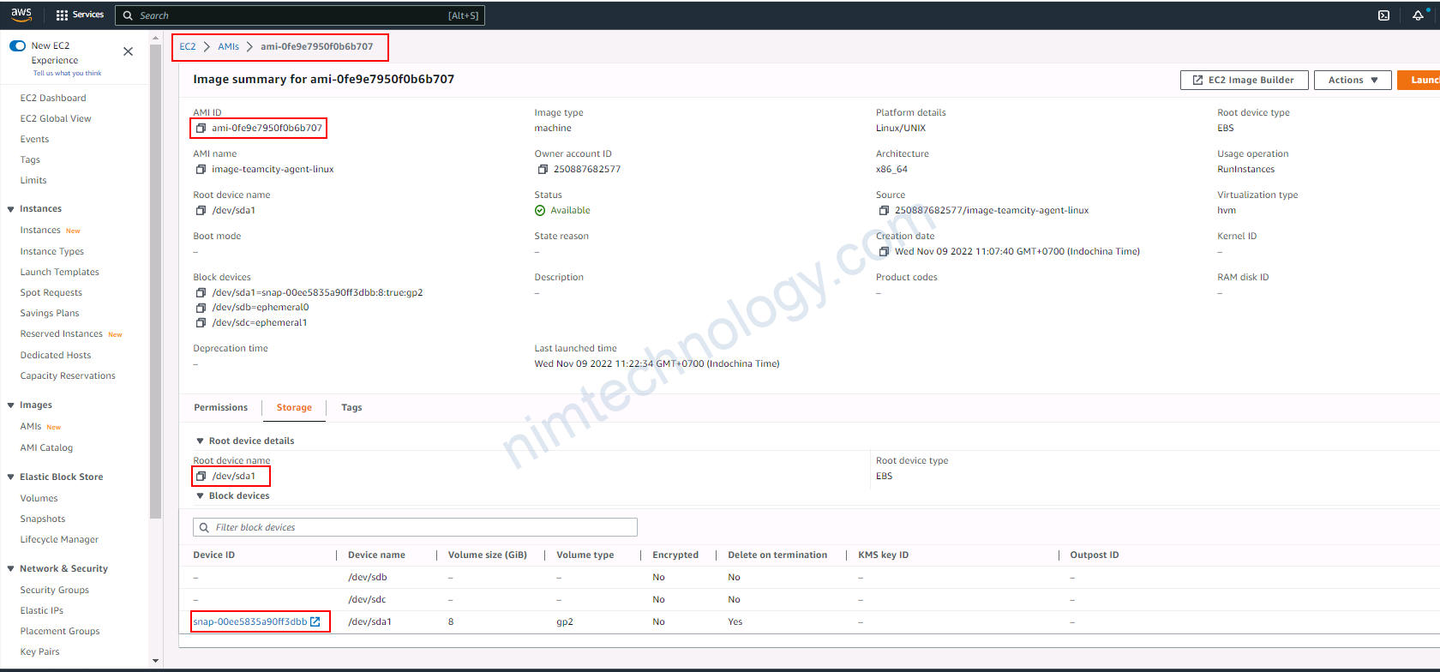1440x672 pixels.
Task: Open Security Groups
Action: tap(55, 590)
